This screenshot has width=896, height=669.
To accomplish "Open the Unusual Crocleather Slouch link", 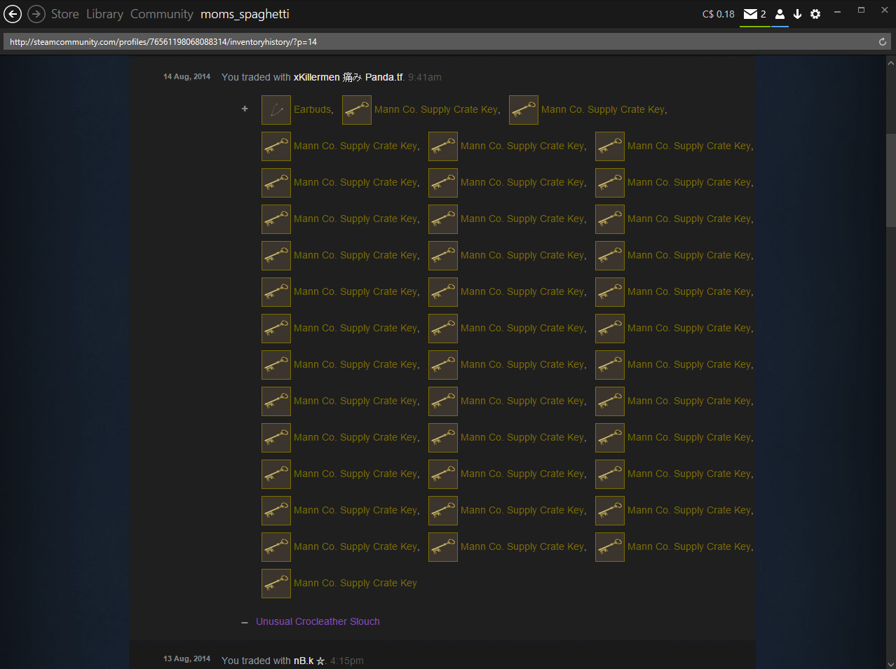I will click(318, 621).
